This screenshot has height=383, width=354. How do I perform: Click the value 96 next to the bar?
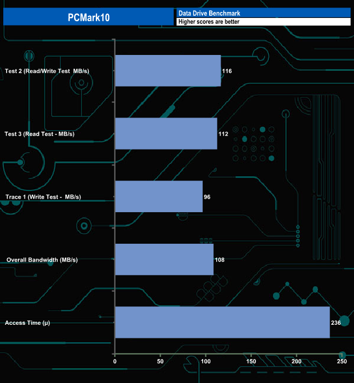pyautogui.click(x=207, y=197)
